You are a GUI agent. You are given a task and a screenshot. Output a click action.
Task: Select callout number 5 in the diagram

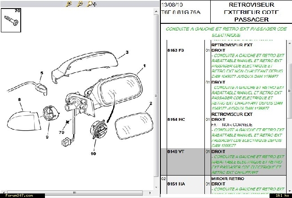click(x=42, y=73)
